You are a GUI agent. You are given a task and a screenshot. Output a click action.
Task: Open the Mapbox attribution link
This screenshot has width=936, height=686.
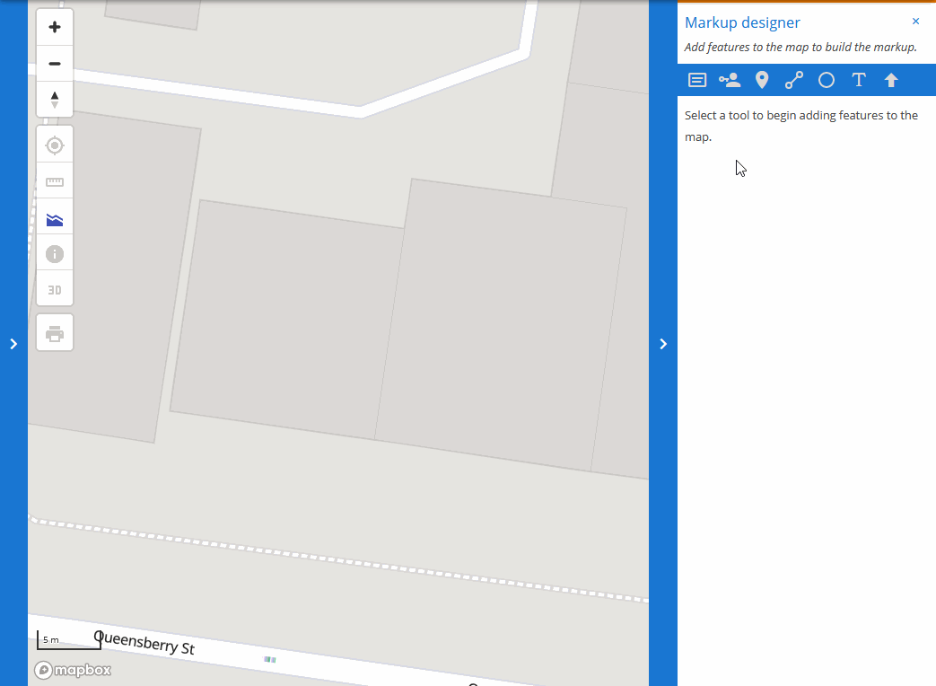72,670
